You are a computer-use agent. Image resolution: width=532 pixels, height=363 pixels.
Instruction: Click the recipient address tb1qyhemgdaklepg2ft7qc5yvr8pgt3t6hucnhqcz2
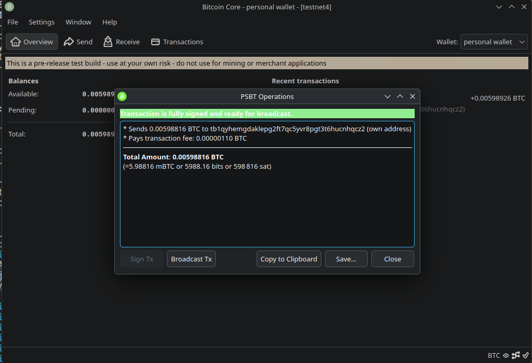pyautogui.click(x=287, y=129)
